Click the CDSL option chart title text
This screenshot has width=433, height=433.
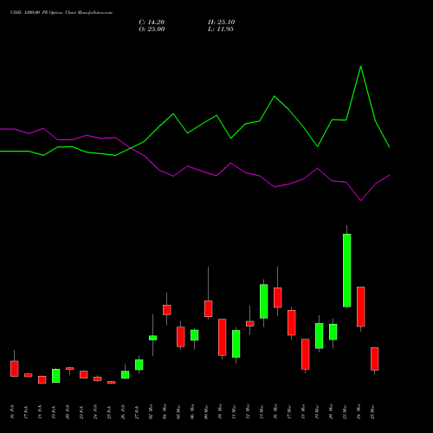61,13
